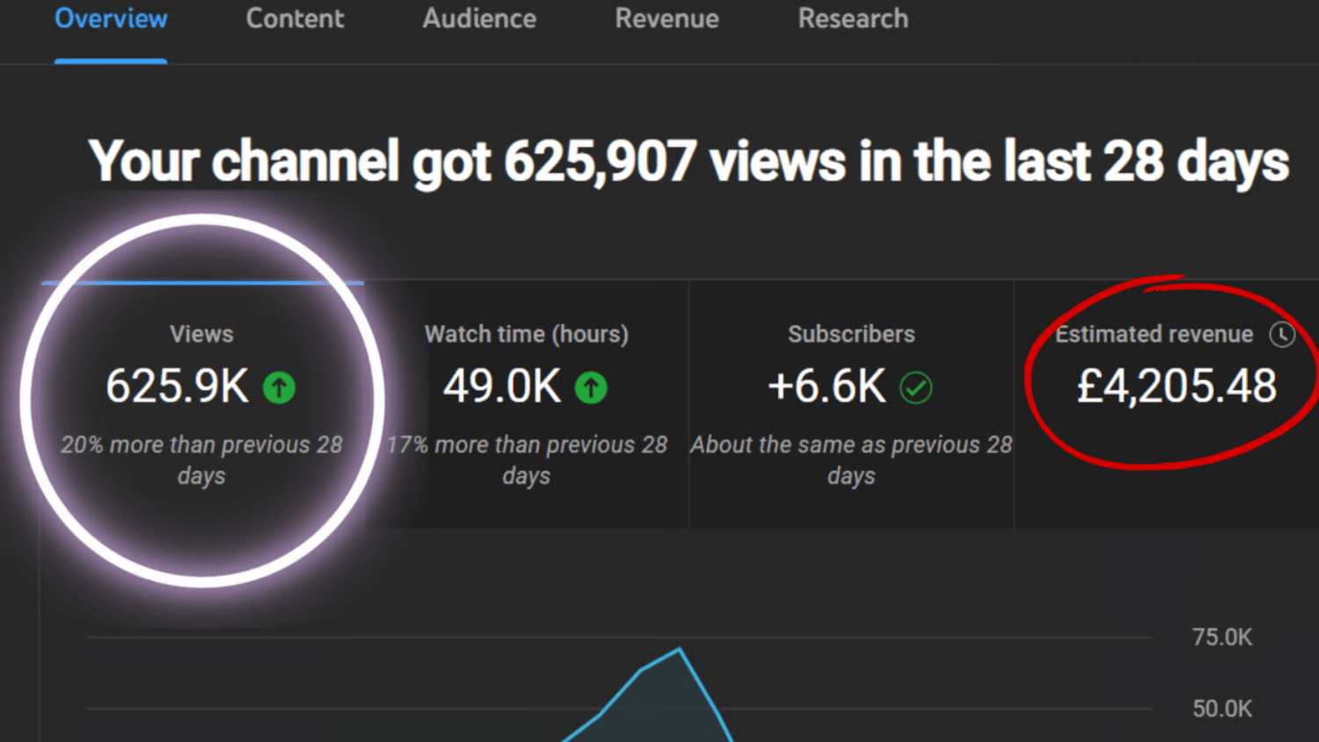
Task: Open the Revenue tab
Action: point(667,18)
